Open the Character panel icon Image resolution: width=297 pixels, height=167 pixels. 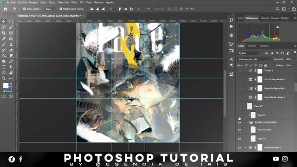(232, 59)
